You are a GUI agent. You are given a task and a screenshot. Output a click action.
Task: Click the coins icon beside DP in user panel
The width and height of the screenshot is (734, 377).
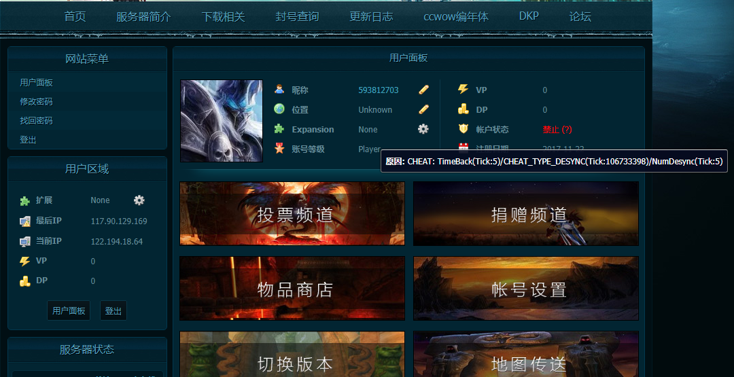pyautogui.click(x=463, y=109)
